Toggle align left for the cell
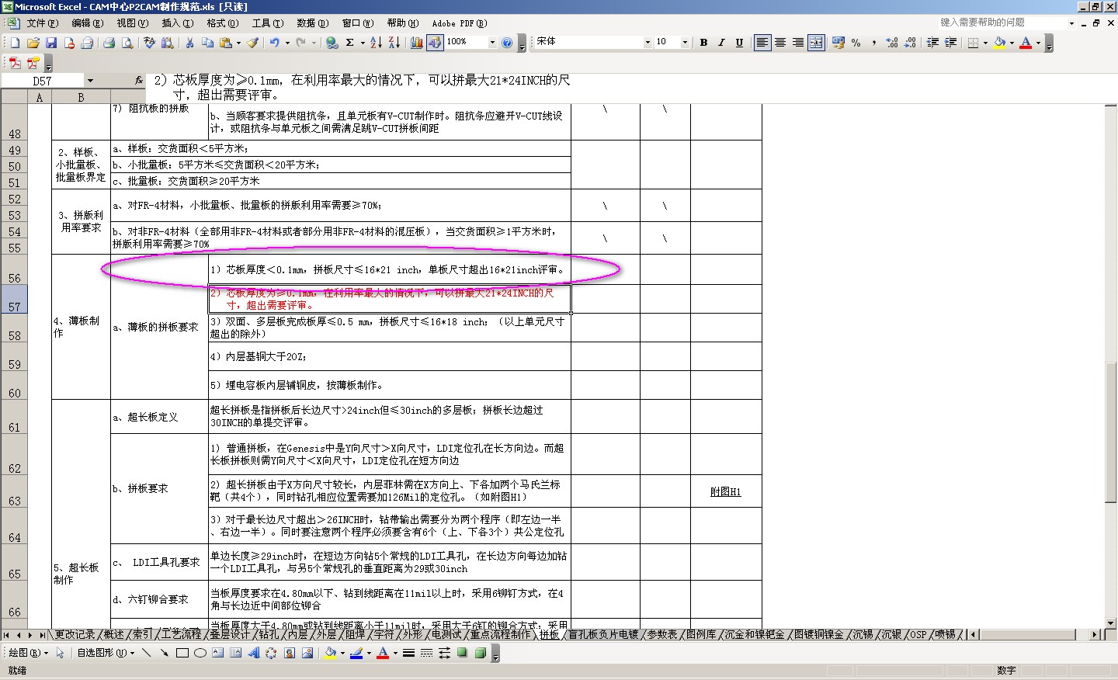The image size is (1118, 680). point(762,43)
